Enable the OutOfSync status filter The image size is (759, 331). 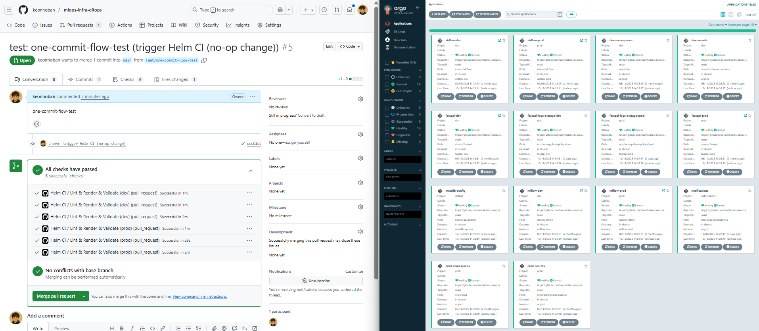pos(387,91)
